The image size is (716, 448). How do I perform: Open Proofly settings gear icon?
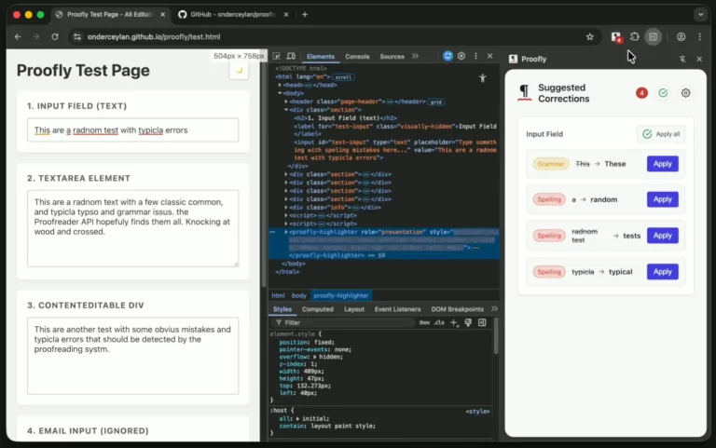(686, 93)
